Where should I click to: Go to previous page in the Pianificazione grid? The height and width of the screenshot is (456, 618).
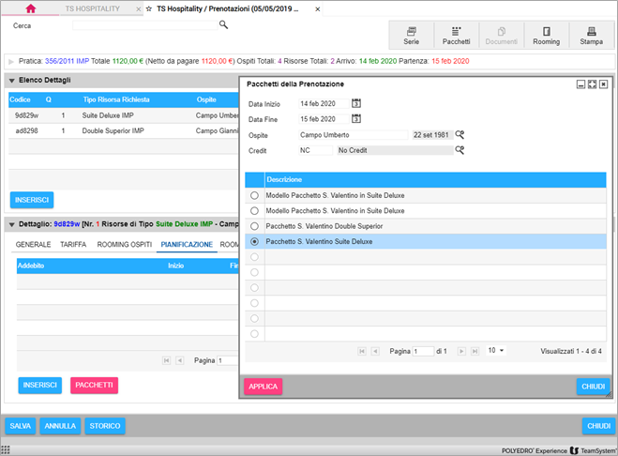(x=180, y=360)
